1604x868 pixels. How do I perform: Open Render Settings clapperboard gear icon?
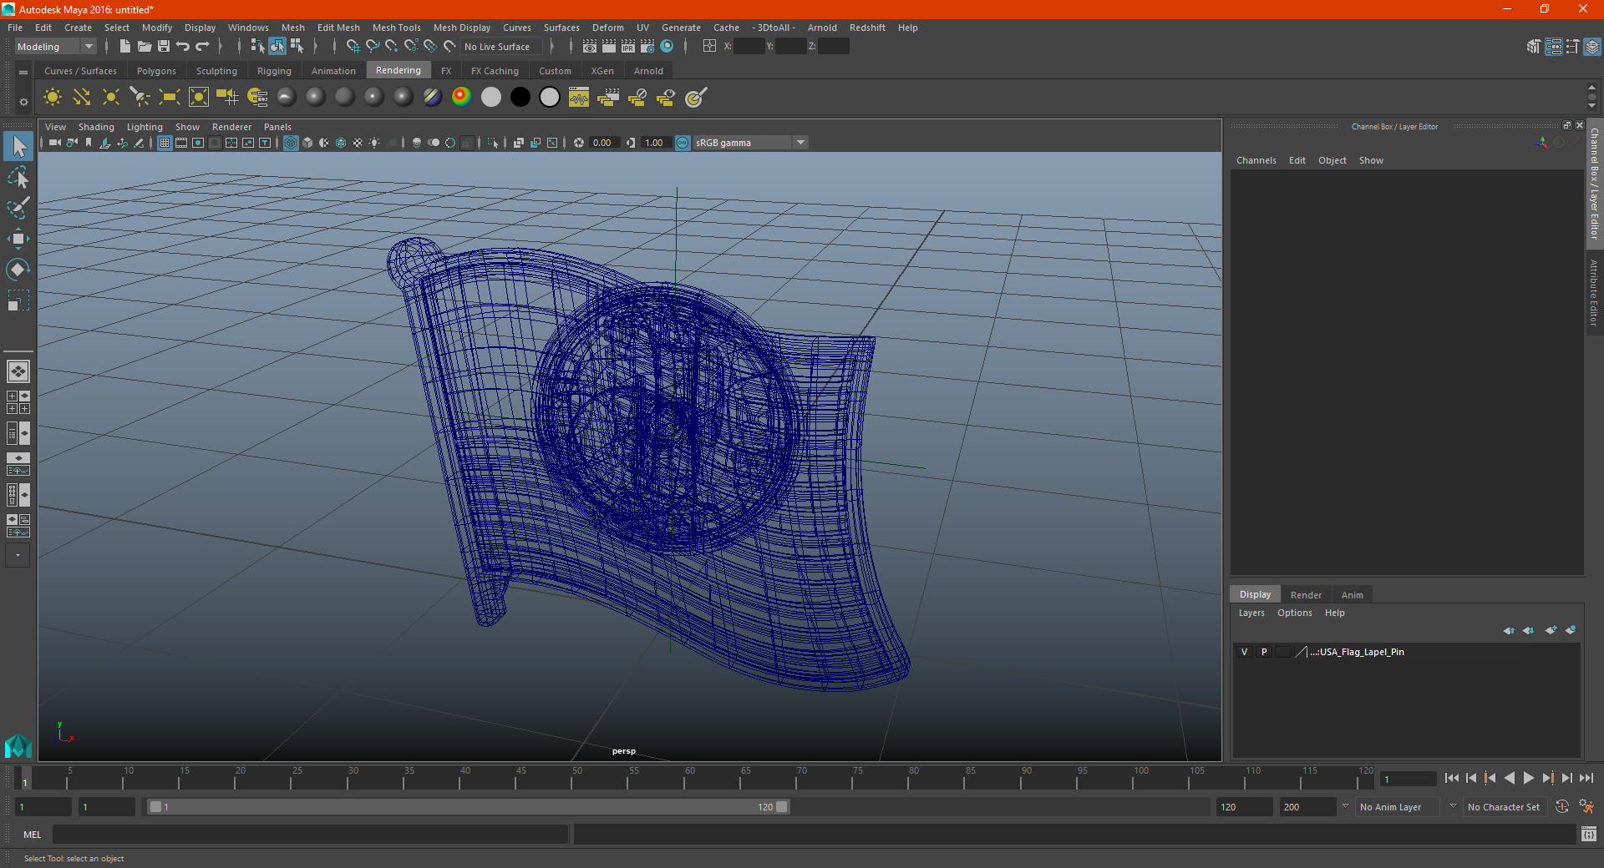tap(647, 47)
